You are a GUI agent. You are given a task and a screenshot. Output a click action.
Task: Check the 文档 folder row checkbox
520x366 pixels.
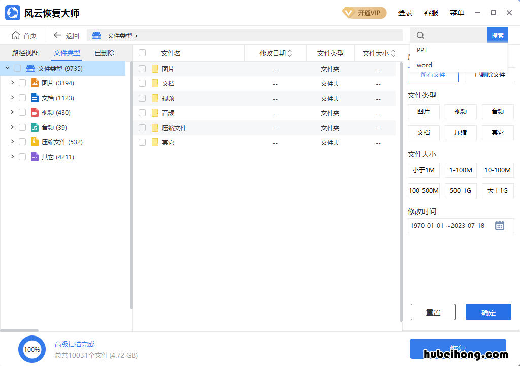(x=142, y=83)
